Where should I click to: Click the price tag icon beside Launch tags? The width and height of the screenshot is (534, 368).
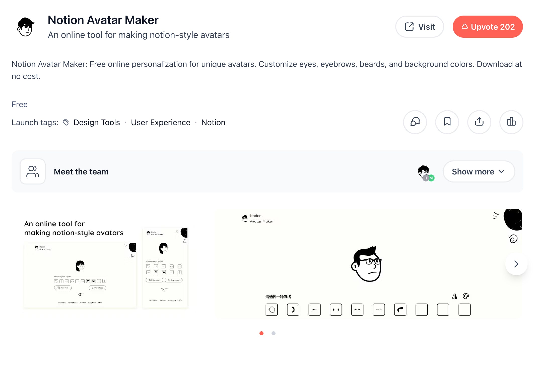coord(66,122)
